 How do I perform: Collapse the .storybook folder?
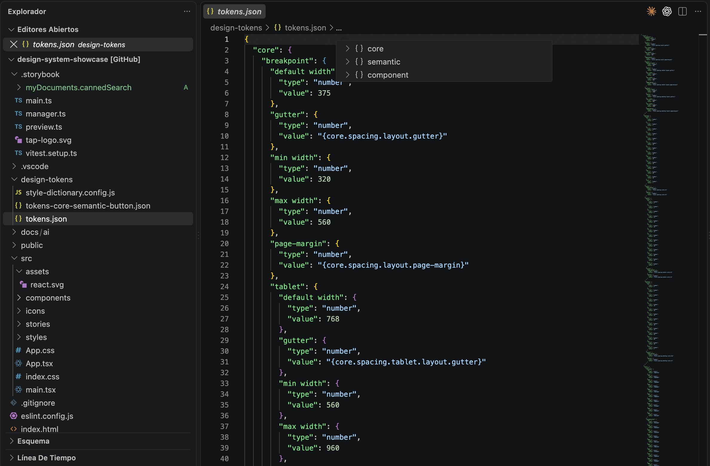pyautogui.click(x=14, y=74)
